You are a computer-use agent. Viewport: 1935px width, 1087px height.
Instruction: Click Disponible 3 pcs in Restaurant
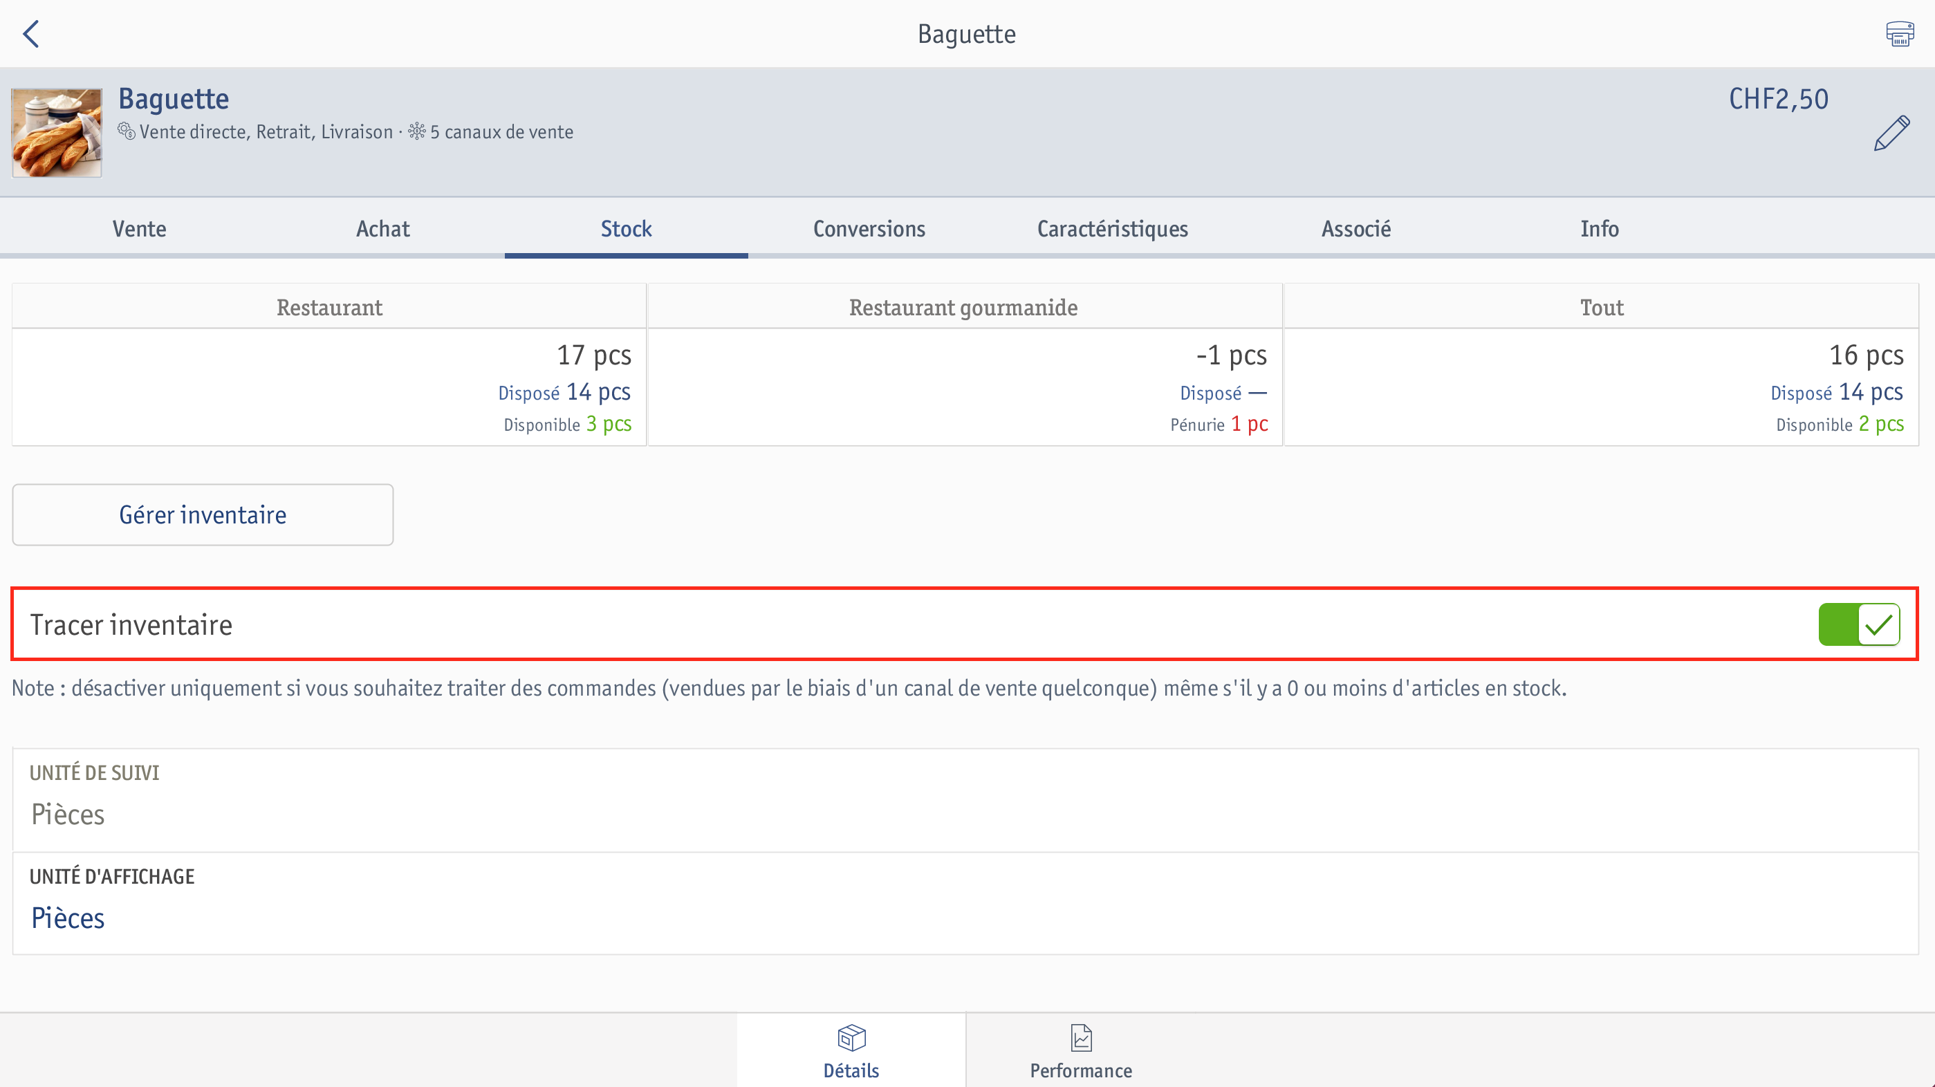tap(567, 425)
